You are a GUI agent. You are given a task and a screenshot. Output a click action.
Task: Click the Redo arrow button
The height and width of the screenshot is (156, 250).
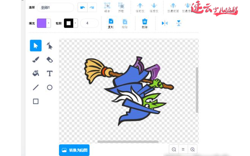tap(92, 7)
